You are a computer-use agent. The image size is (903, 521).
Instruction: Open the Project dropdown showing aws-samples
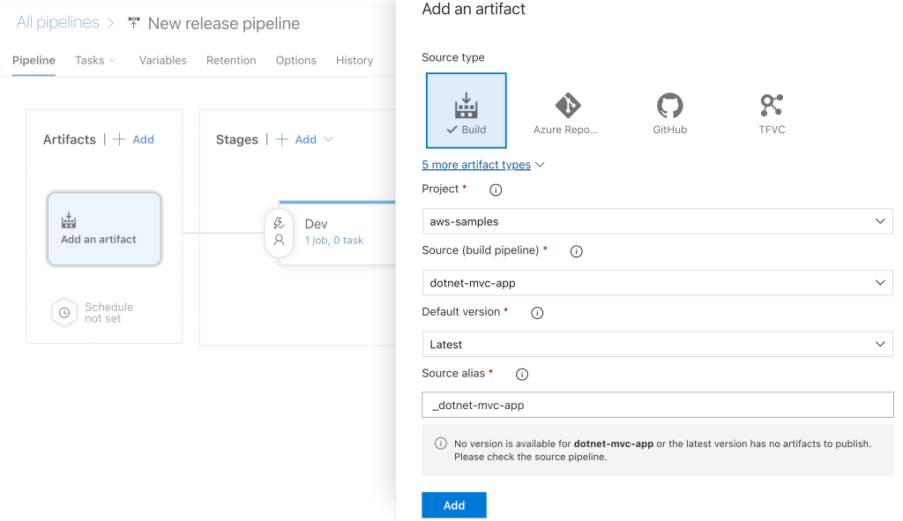pos(657,220)
